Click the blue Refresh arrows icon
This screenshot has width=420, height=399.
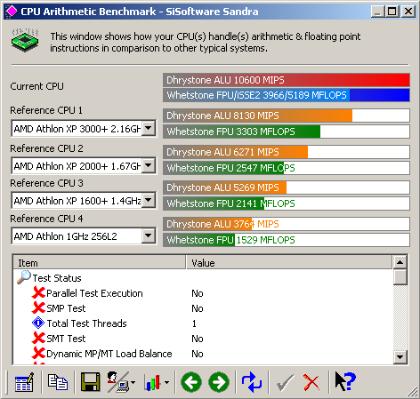(x=252, y=382)
